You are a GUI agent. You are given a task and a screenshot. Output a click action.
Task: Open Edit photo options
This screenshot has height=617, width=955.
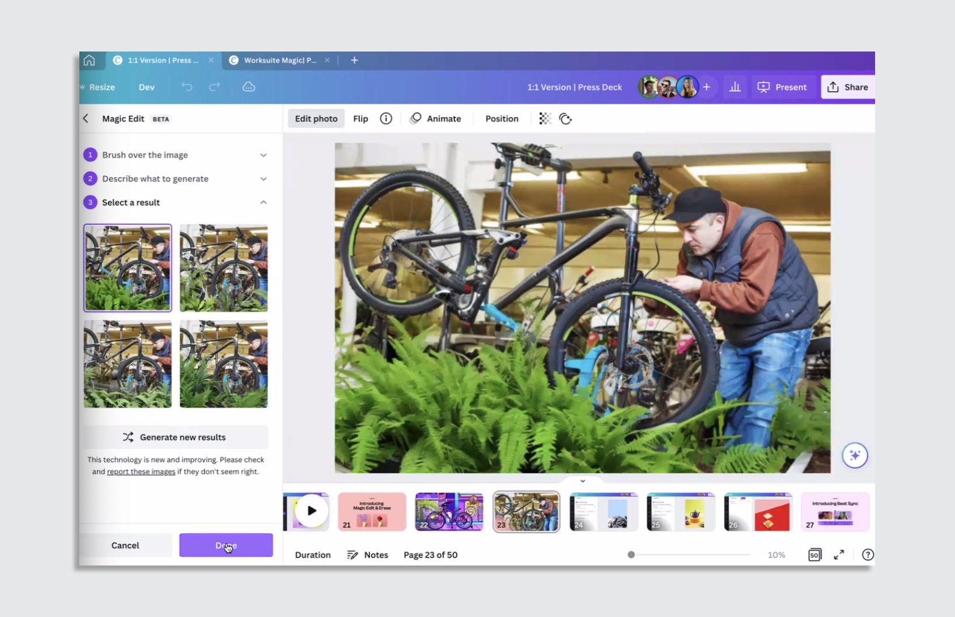point(316,118)
